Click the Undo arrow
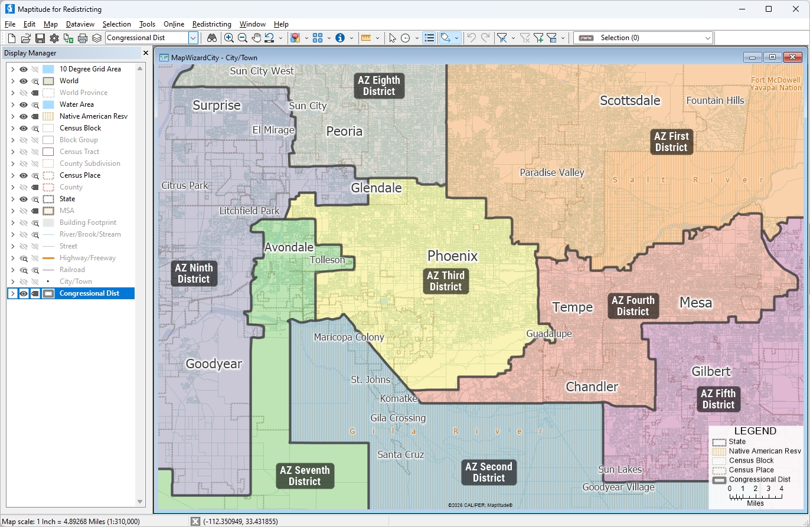Viewport: 810px width, 527px height. coord(471,38)
